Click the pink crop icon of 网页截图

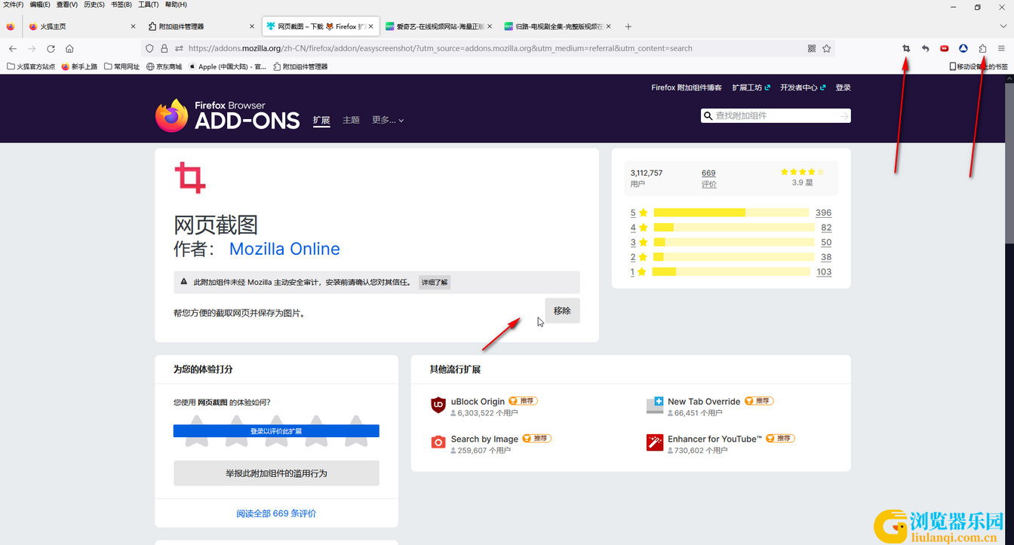pos(189,178)
